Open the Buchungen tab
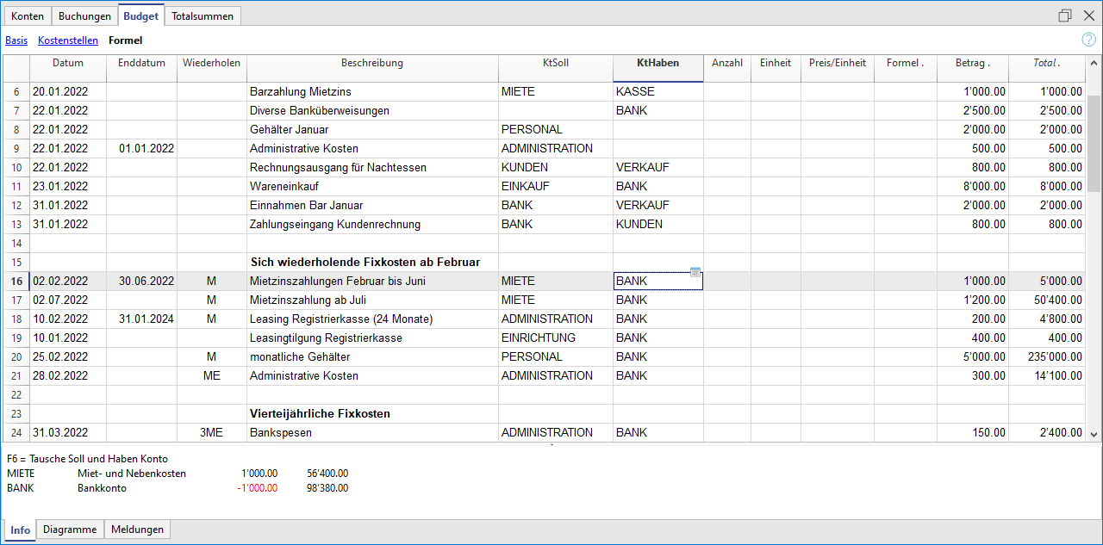Viewport: 1103px width, 545px height. pos(84,16)
